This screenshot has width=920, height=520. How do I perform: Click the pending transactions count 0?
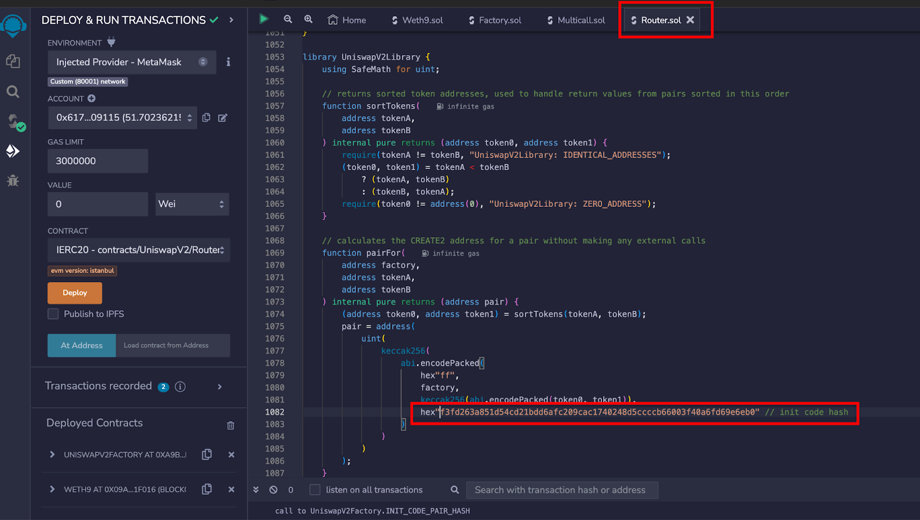coord(291,490)
